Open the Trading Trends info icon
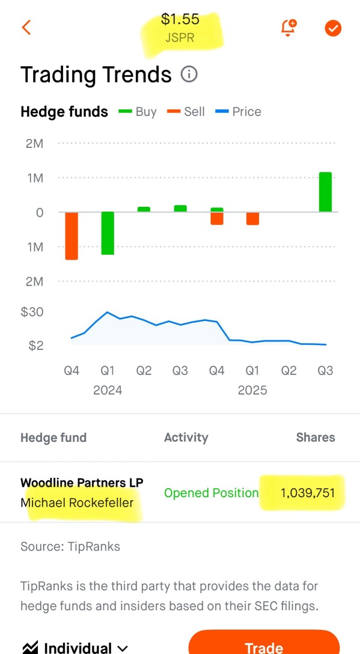The width and height of the screenshot is (360, 654). coord(189,75)
